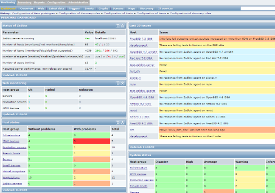
Task: Focus the search field in the top bar
Action: [x=258, y=8]
